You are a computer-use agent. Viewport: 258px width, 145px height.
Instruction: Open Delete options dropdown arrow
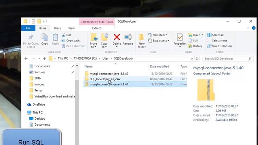pyautogui.click(x=117, y=47)
